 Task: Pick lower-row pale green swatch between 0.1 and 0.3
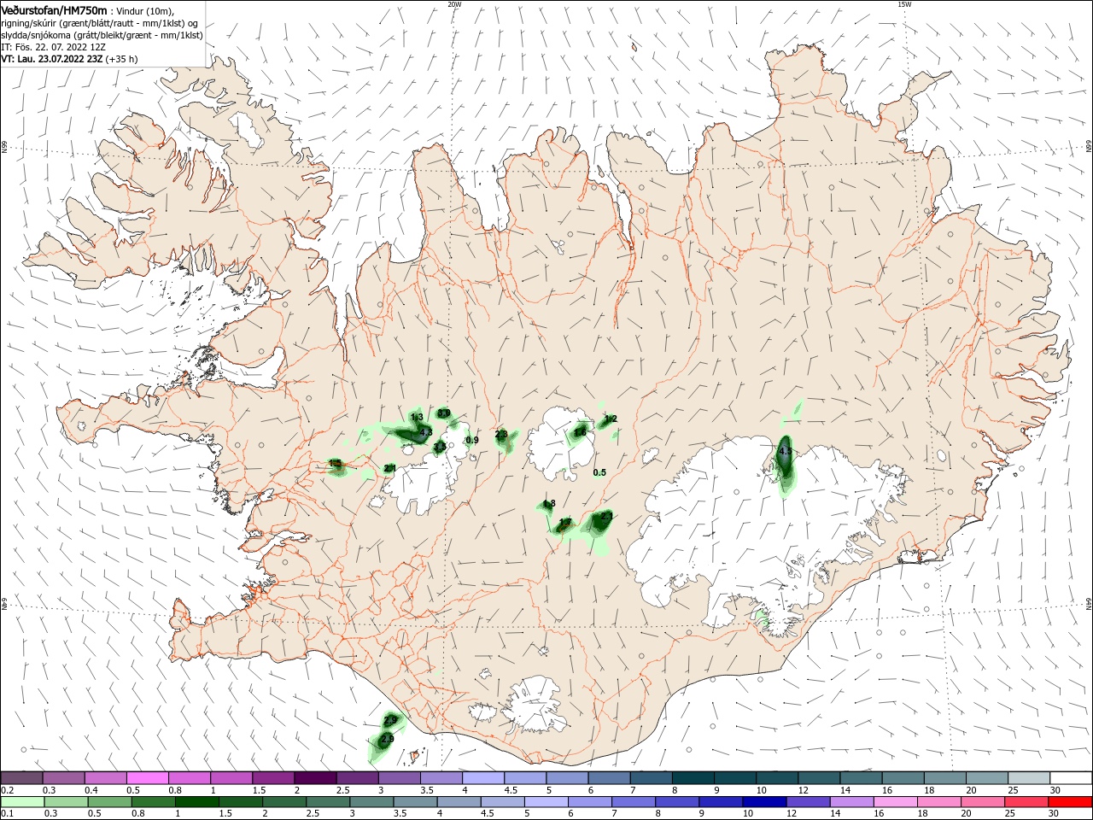coord(22,801)
